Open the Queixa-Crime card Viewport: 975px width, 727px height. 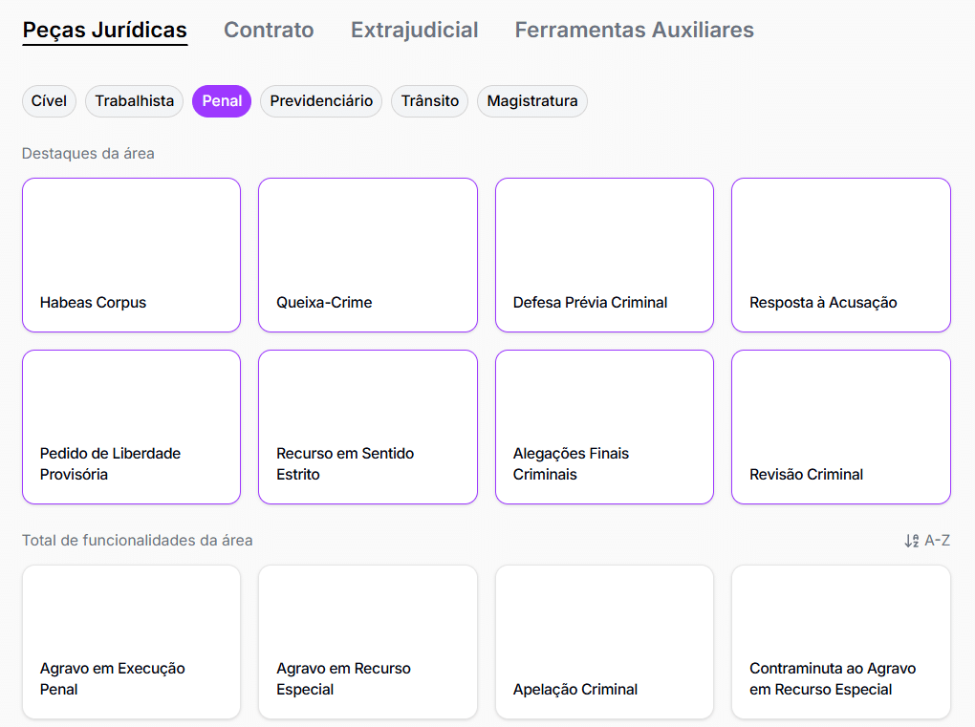[x=367, y=255]
